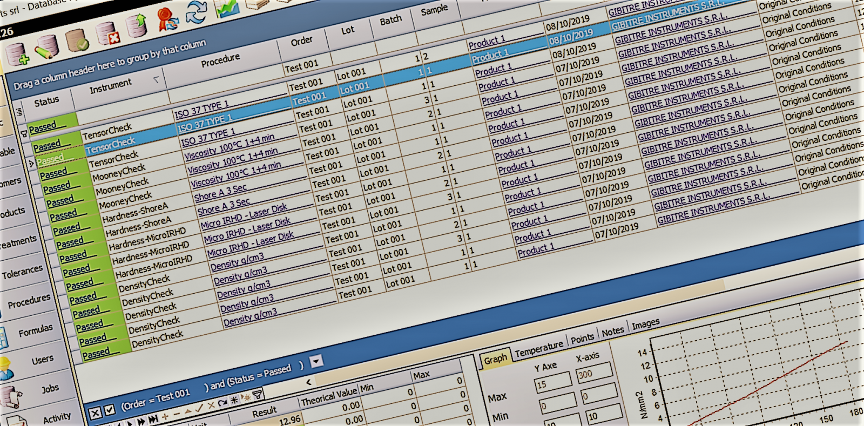
Task: Click the current row arrow indicator
Action: click(31, 163)
